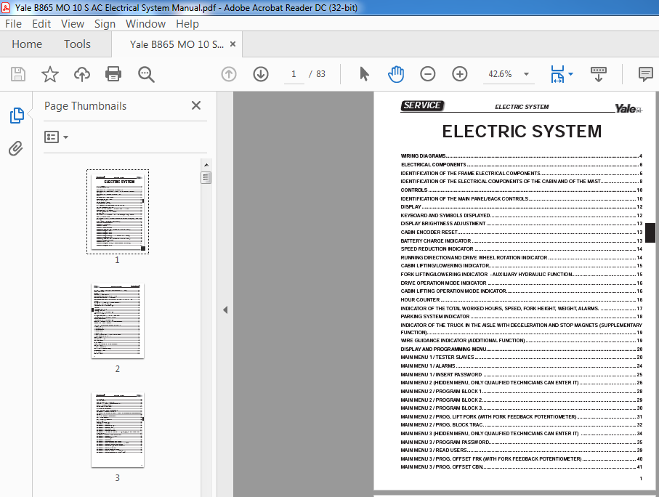Expand page display options dropdown arrow

571,74
